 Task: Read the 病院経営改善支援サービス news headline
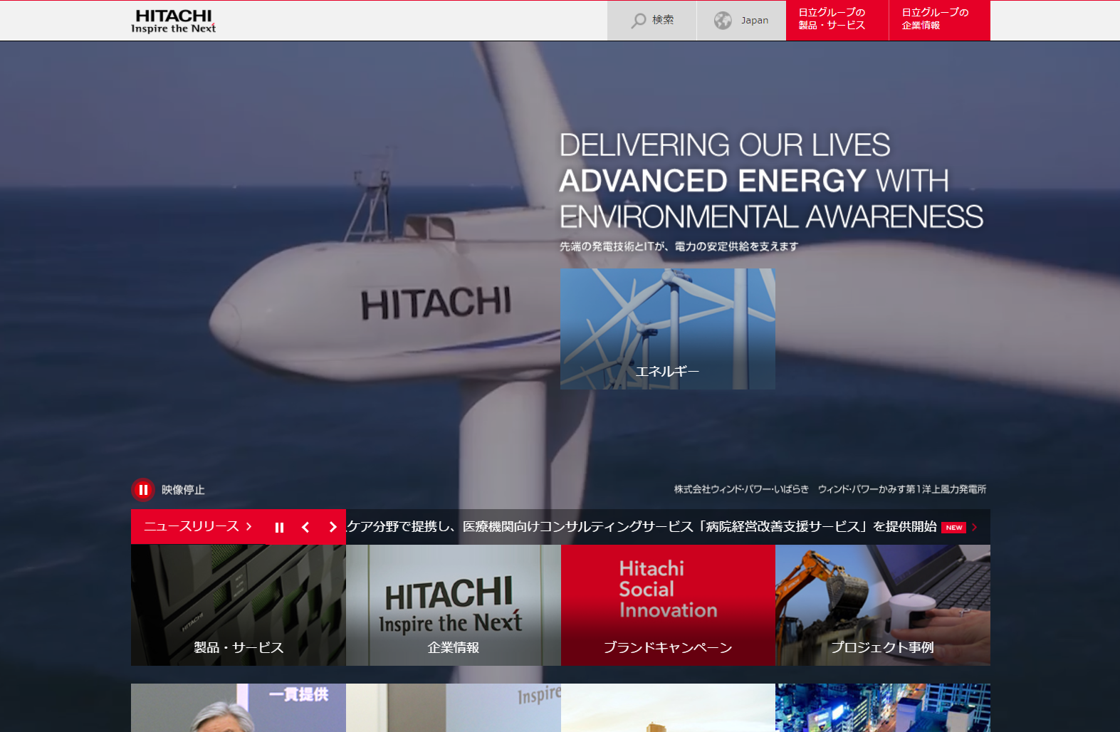pos(642,527)
